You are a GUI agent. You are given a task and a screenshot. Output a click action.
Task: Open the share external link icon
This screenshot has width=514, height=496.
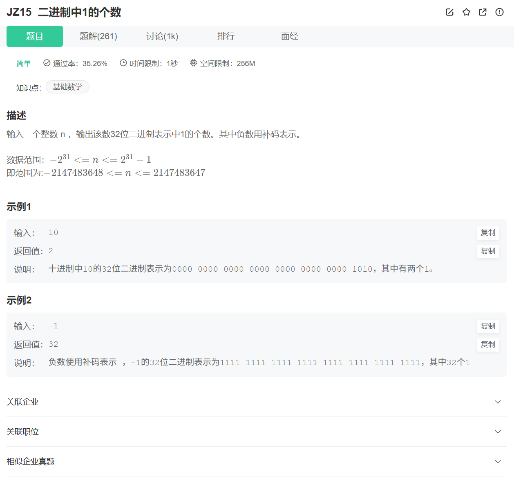tap(483, 12)
